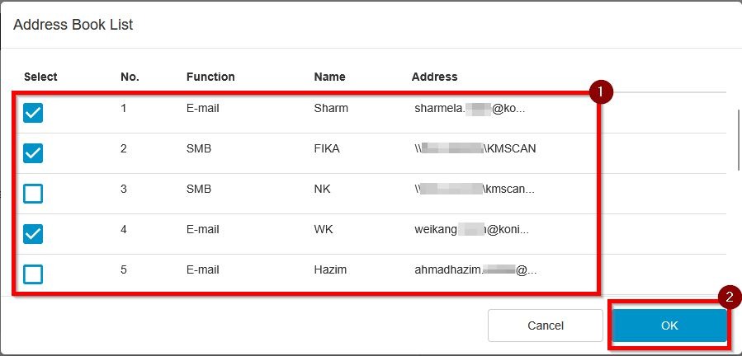The width and height of the screenshot is (742, 356).
Task: Click the Address column header
Action: point(434,77)
